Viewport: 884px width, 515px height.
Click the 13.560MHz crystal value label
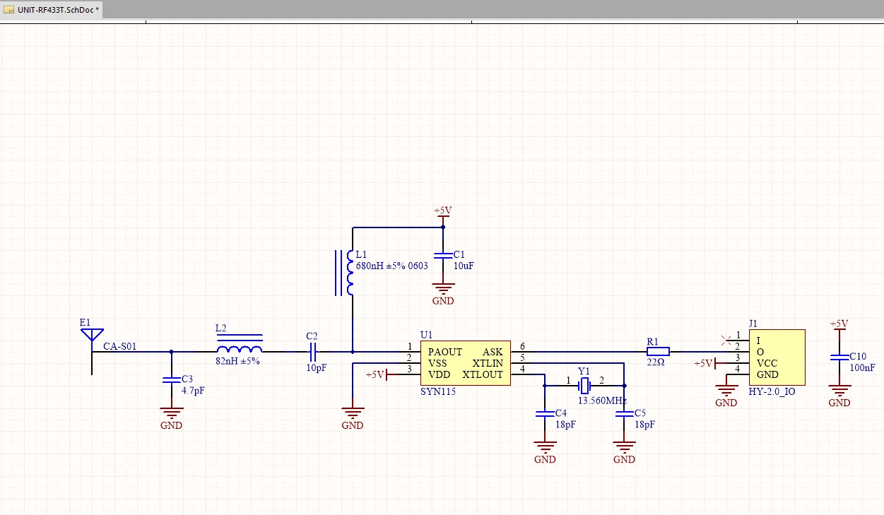(x=602, y=401)
